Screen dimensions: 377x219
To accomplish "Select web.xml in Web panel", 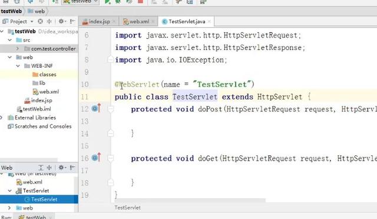I will [29, 182].
